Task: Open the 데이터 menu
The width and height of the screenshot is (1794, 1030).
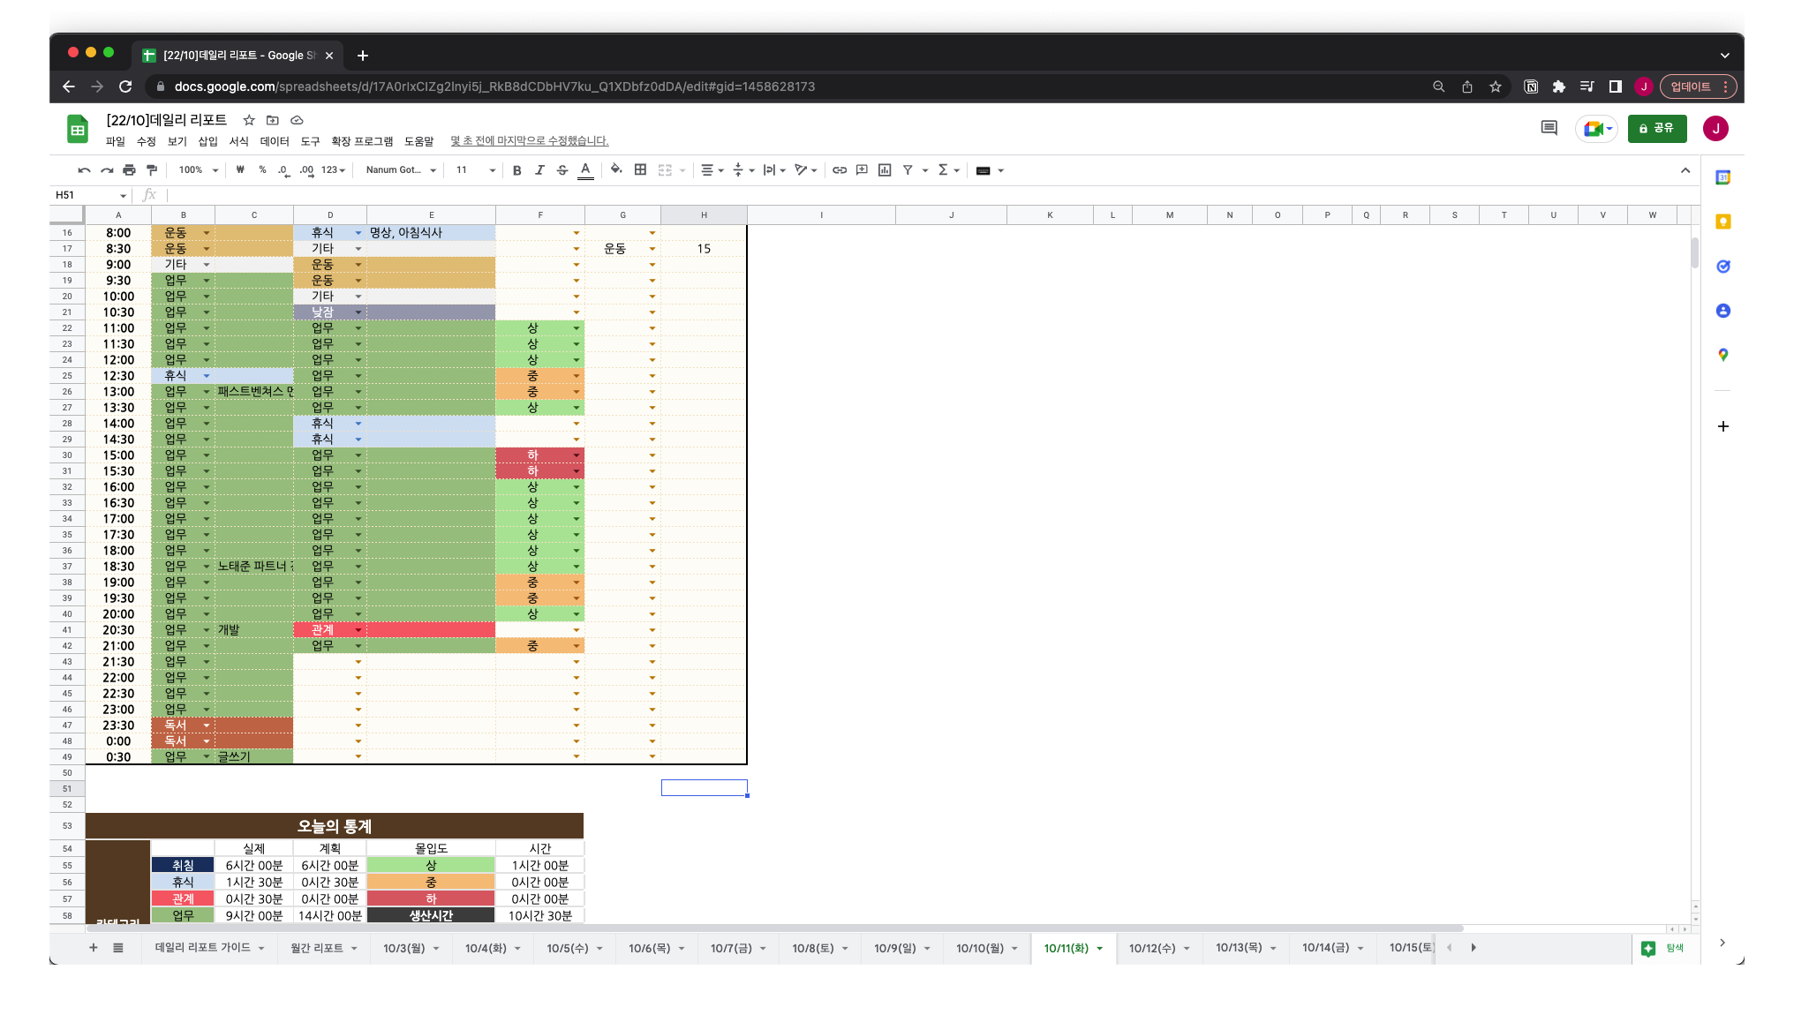Action: click(275, 141)
